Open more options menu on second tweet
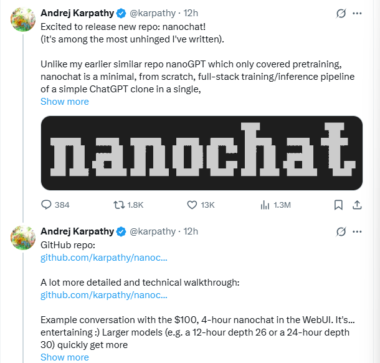 point(358,231)
